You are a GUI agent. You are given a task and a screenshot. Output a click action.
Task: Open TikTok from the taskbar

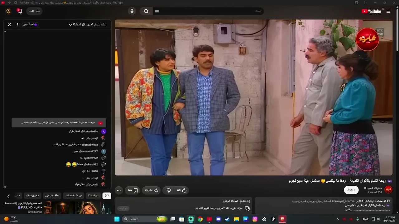coord(273,219)
